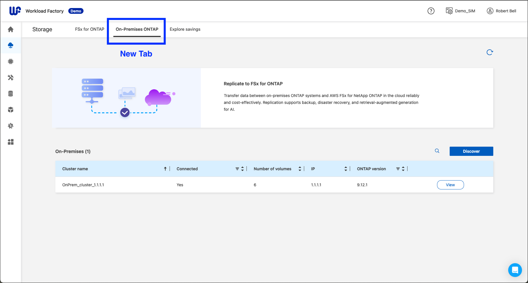Refresh the On-Premises cluster list

pyautogui.click(x=490, y=52)
